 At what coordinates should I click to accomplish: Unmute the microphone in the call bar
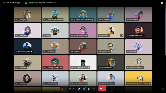click(x=62, y=89)
